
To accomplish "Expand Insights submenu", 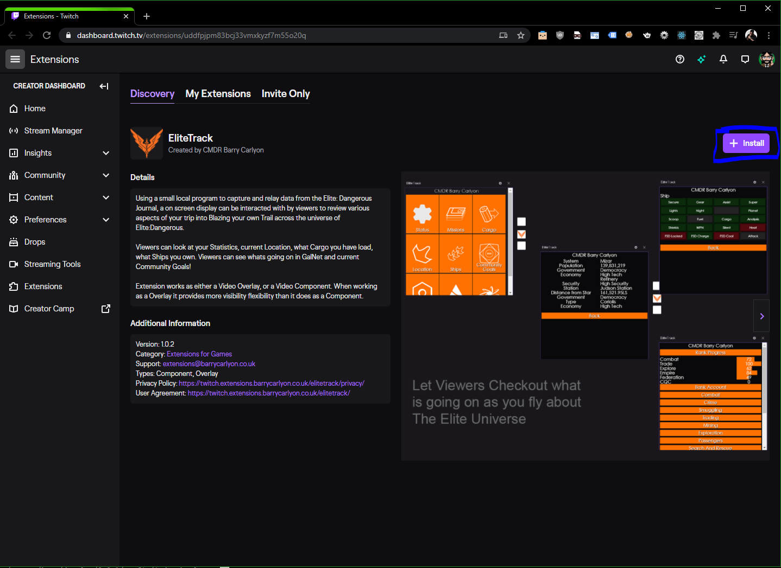I will pyautogui.click(x=106, y=153).
